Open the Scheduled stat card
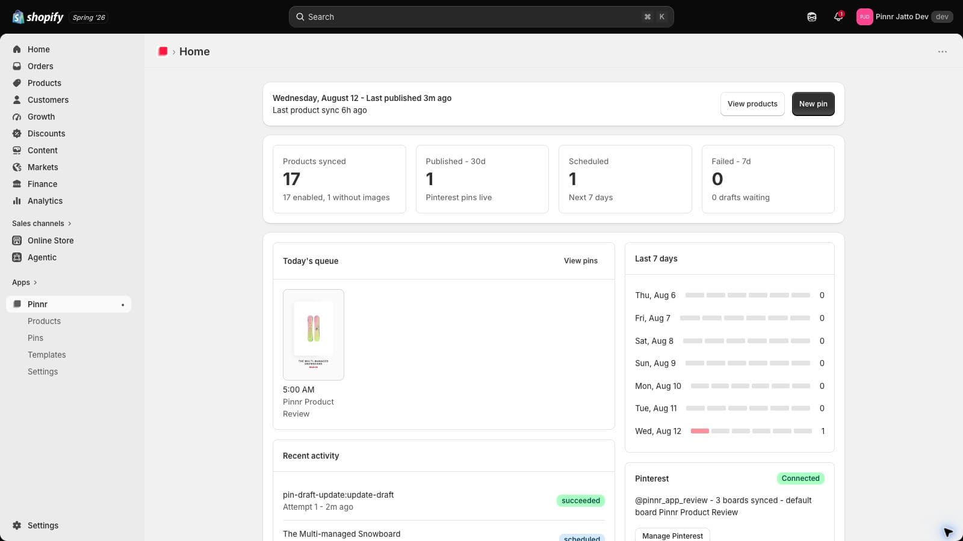This screenshot has width=963, height=541. (625, 179)
